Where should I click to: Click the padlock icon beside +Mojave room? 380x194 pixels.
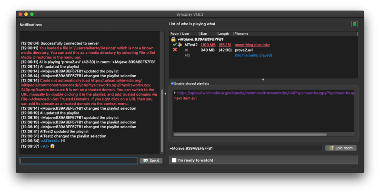(x=173, y=39)
